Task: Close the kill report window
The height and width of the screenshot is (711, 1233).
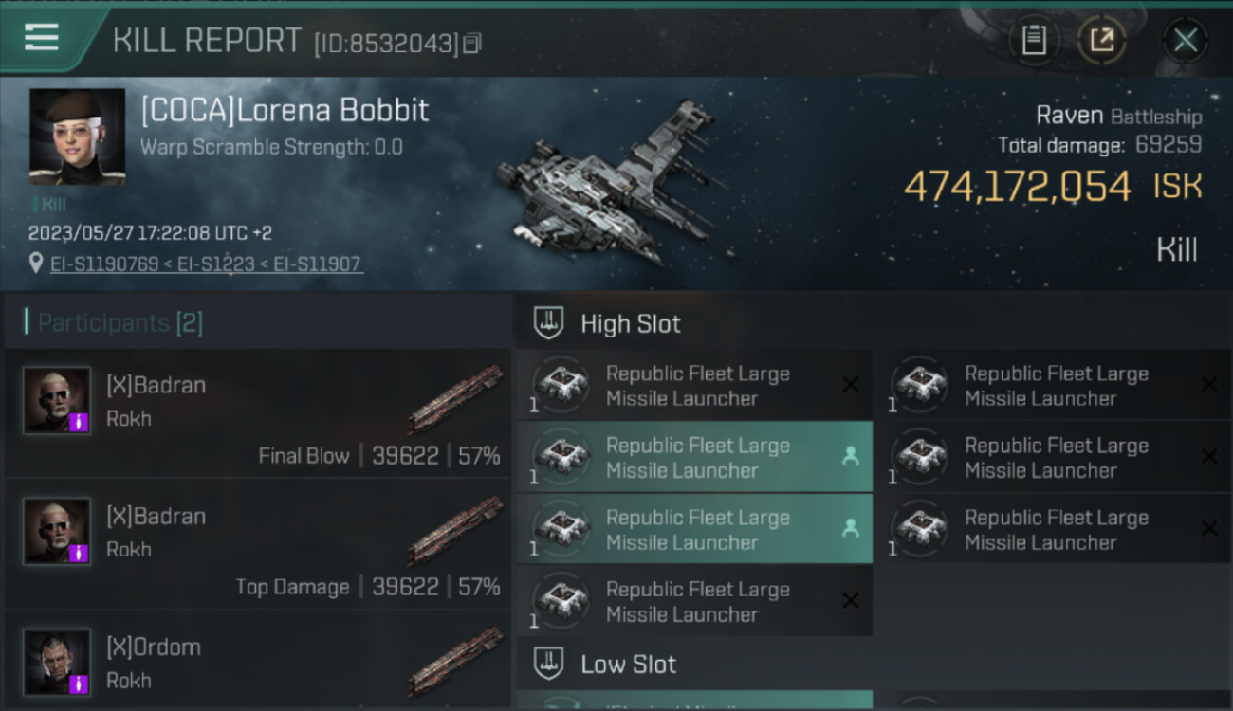Action: pos(1185,40)
